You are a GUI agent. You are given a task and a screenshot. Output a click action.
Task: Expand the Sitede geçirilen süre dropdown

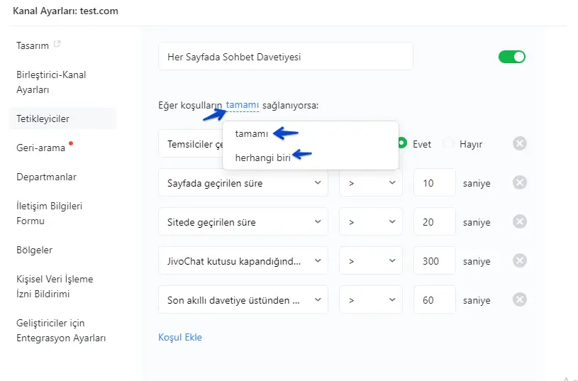243,222
